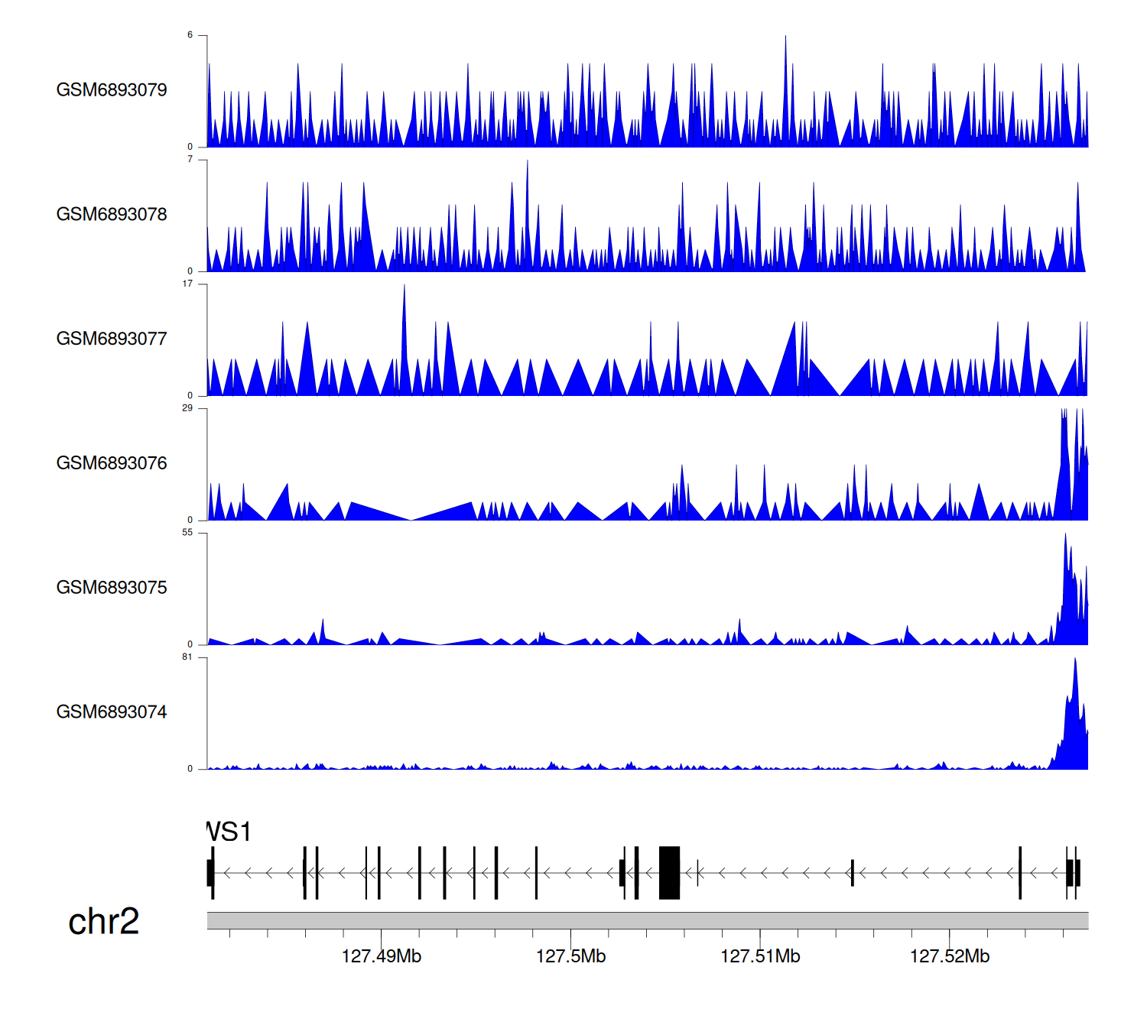Click the truncated gene name above gene model
Image resolution: width=1147 pixels, height=1009 pixels.
click(229, 832)
